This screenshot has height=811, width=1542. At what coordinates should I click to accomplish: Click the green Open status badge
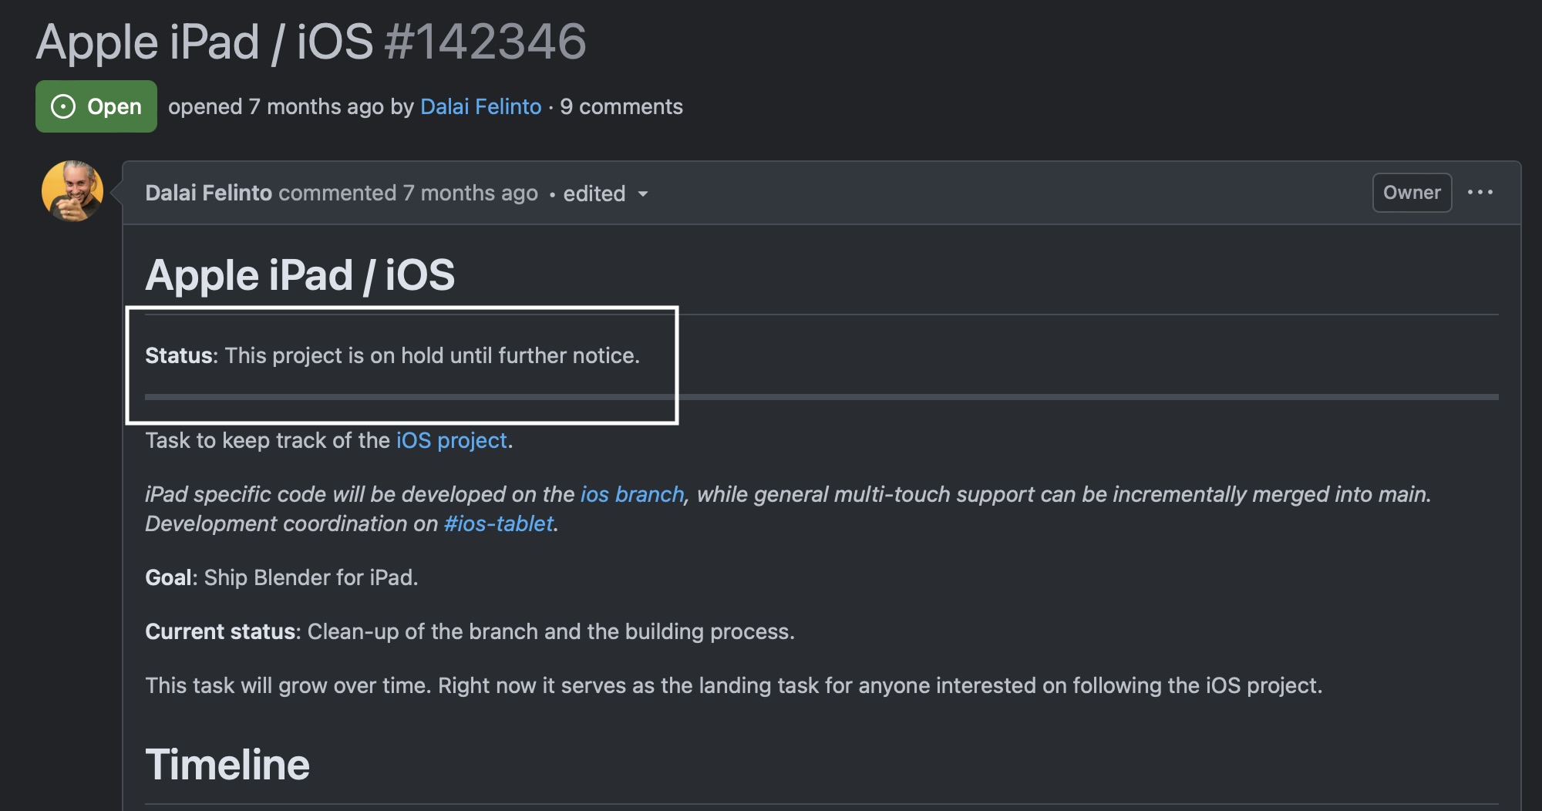[x=96, y=106]
